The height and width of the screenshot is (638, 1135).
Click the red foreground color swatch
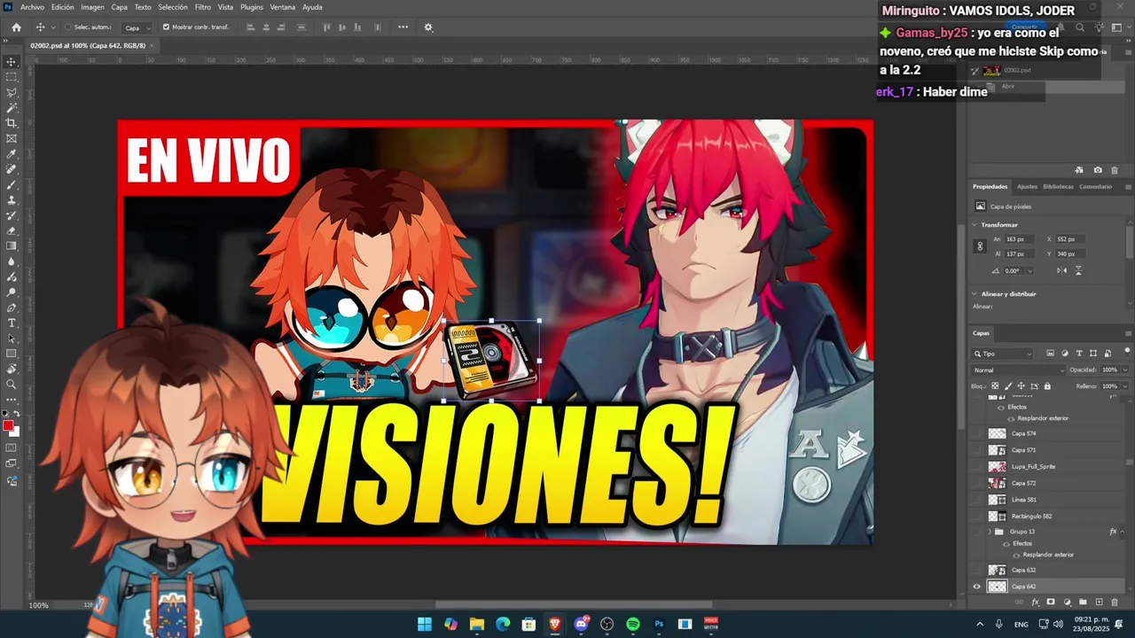[x=8, y=426]
